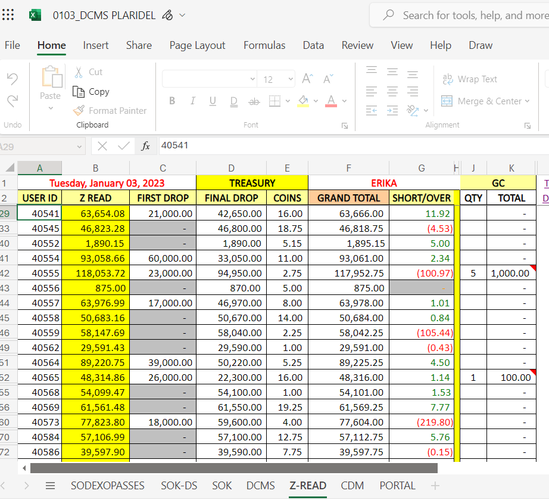Click the Borders icon
Screen dimensions: 549x500
[x=275, y=101]
